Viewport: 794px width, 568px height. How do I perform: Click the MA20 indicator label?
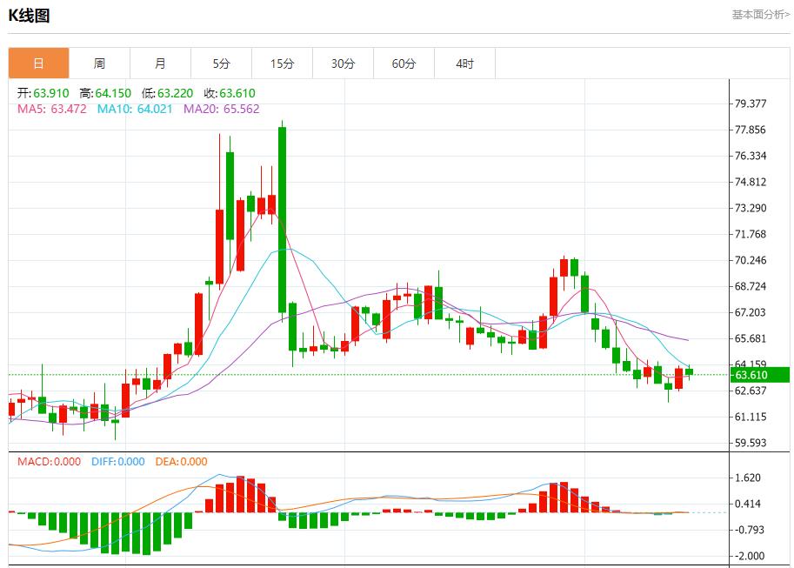[221, 109]
